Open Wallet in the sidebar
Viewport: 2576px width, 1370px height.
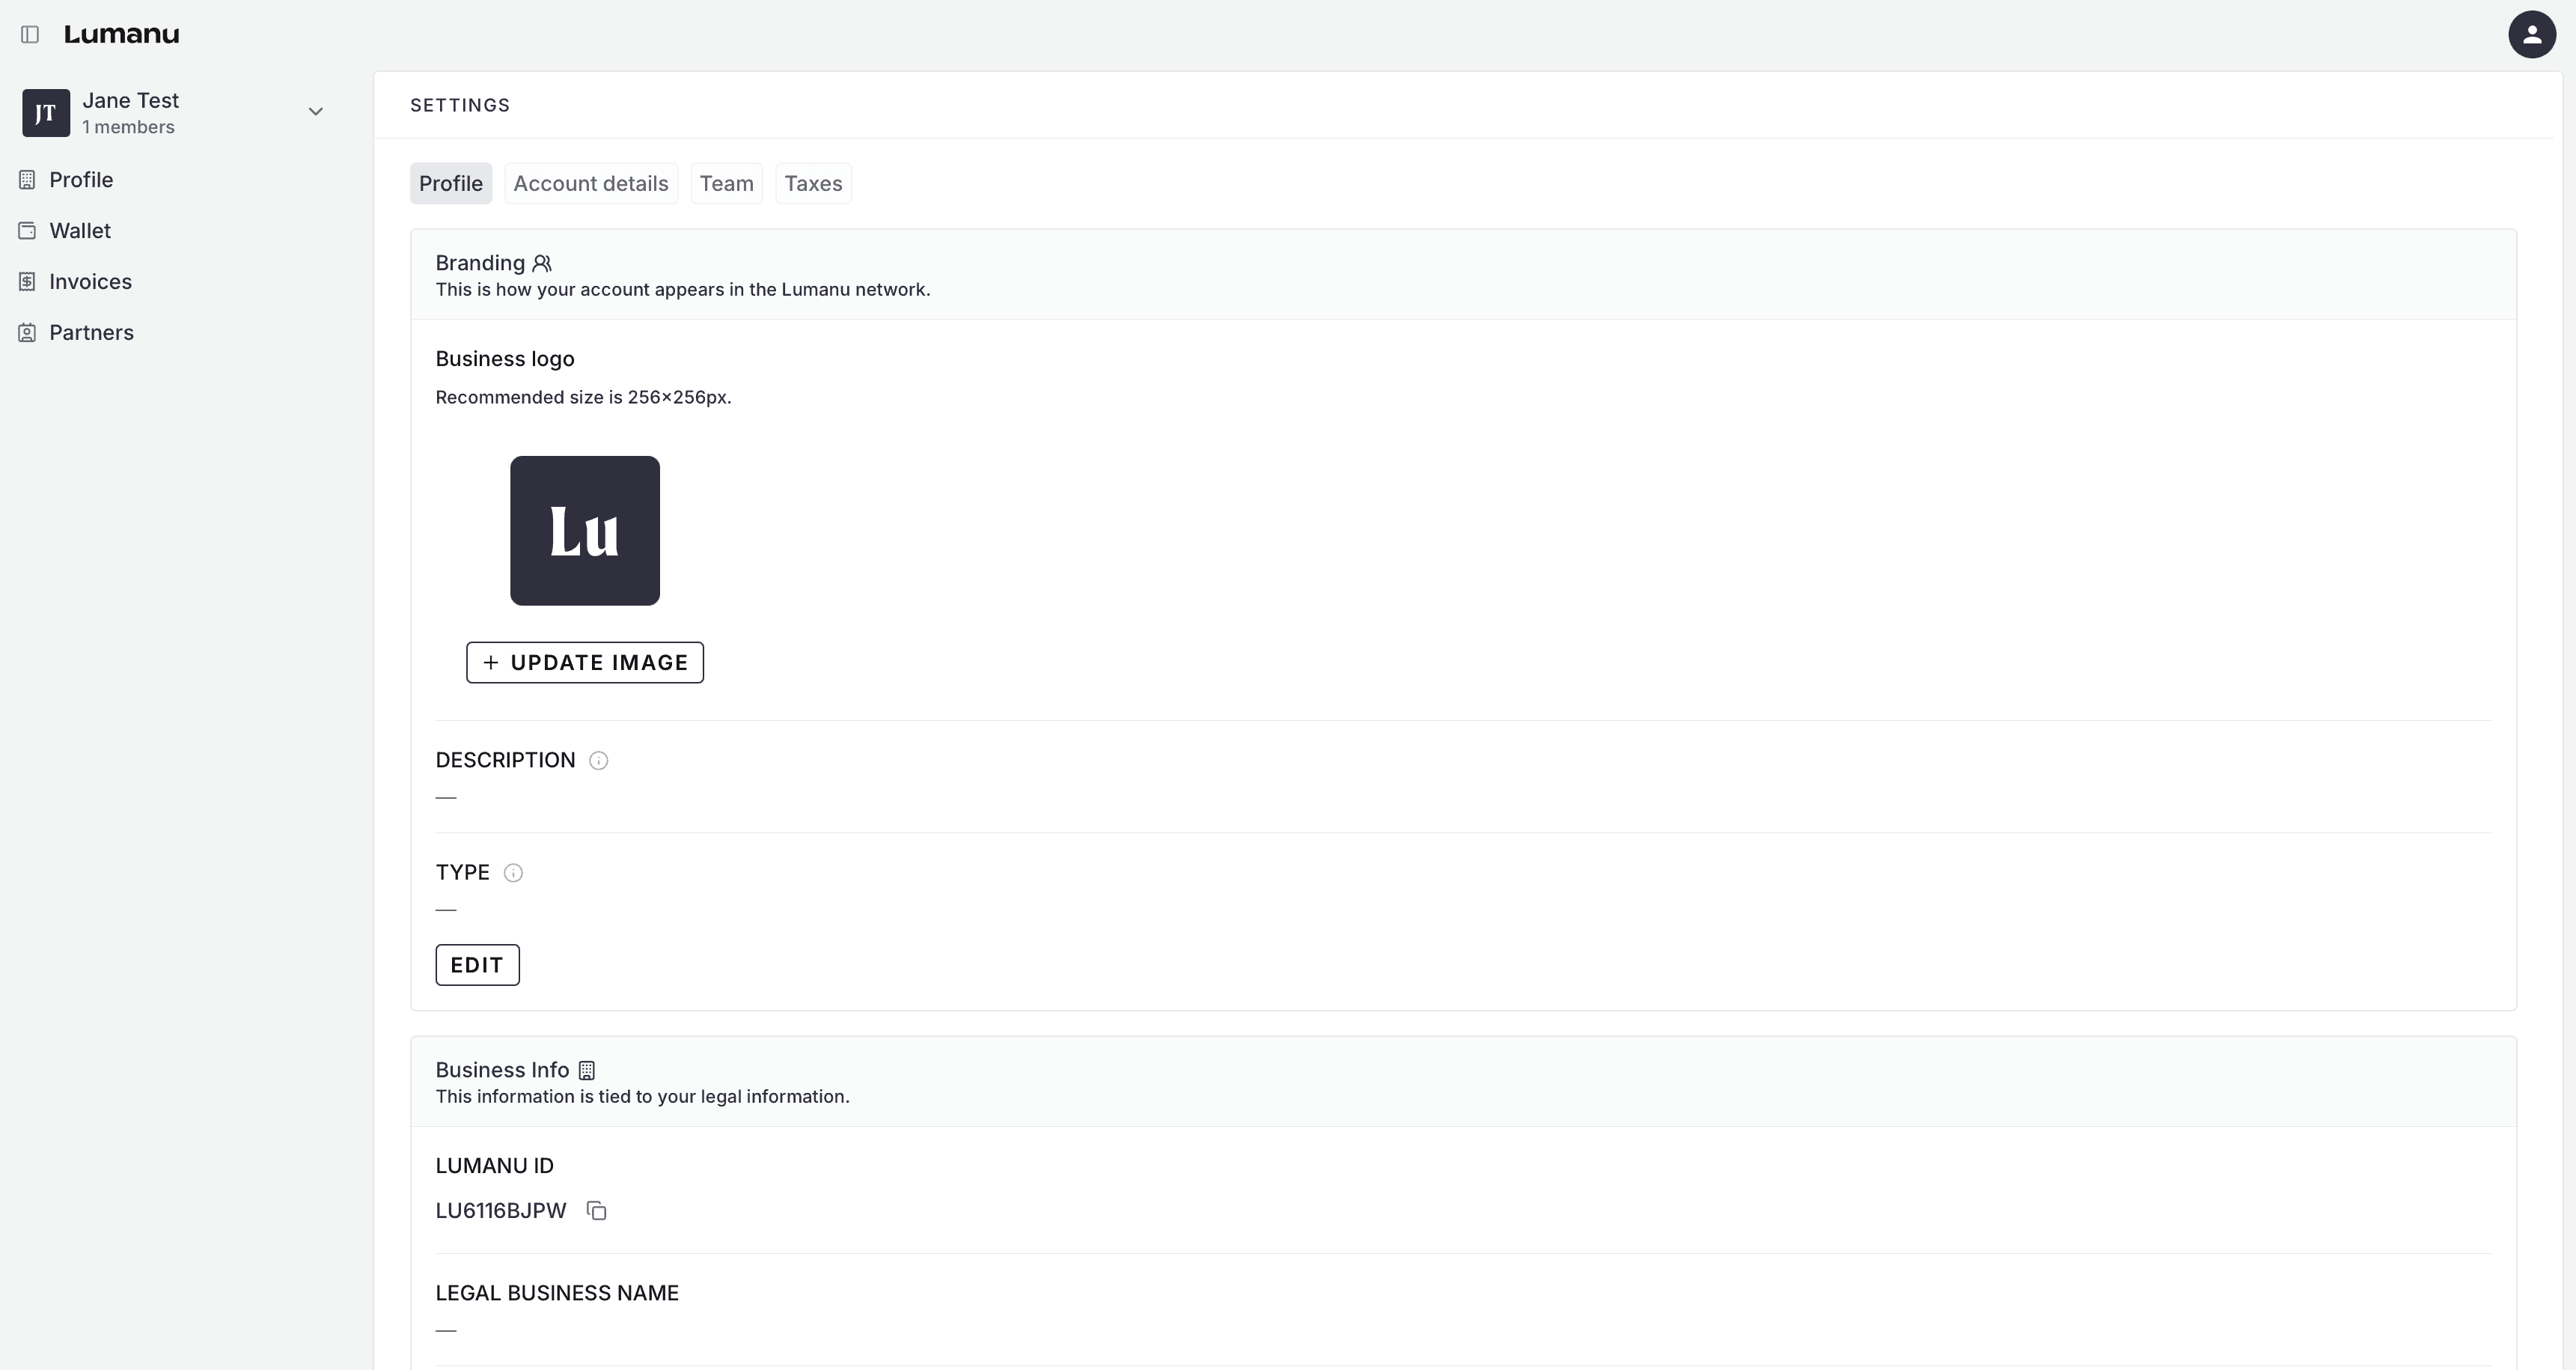(x=80, y=231)
